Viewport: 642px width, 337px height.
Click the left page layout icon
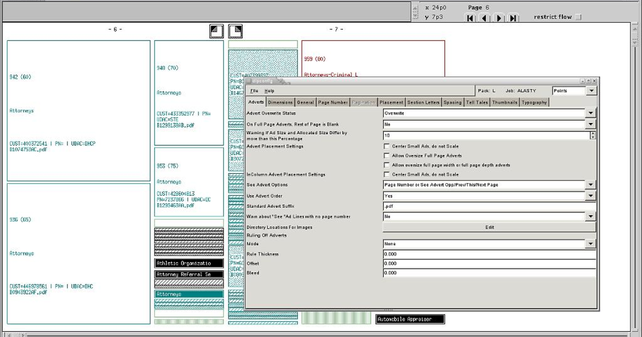(216, 32)
